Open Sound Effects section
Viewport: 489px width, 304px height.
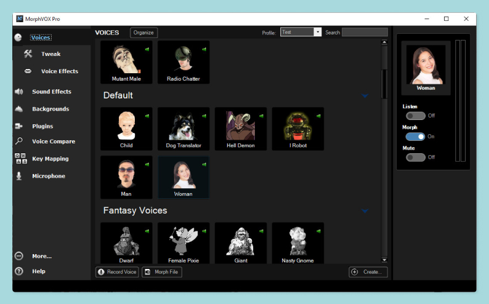tap(52, 92)
